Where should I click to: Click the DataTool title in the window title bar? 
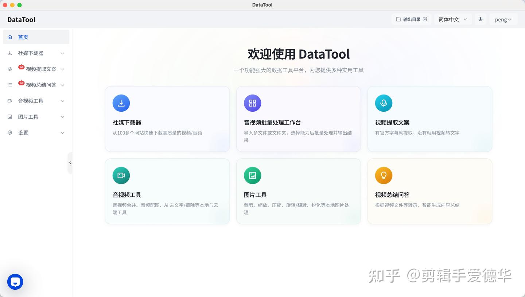(x=262, y=5)
